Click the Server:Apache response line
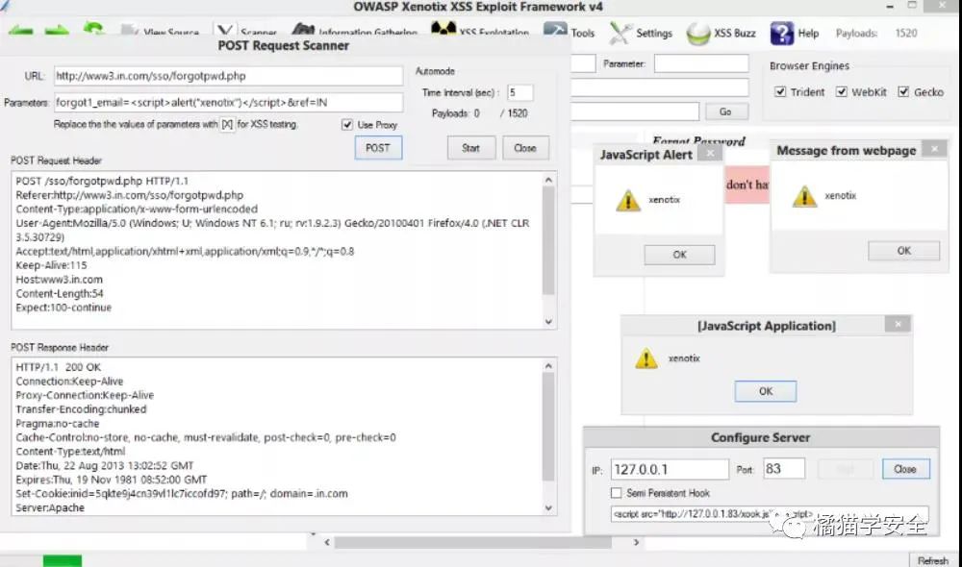Viewport: 962px width, 567px height. pyautogui.click(x=50, y=507)
